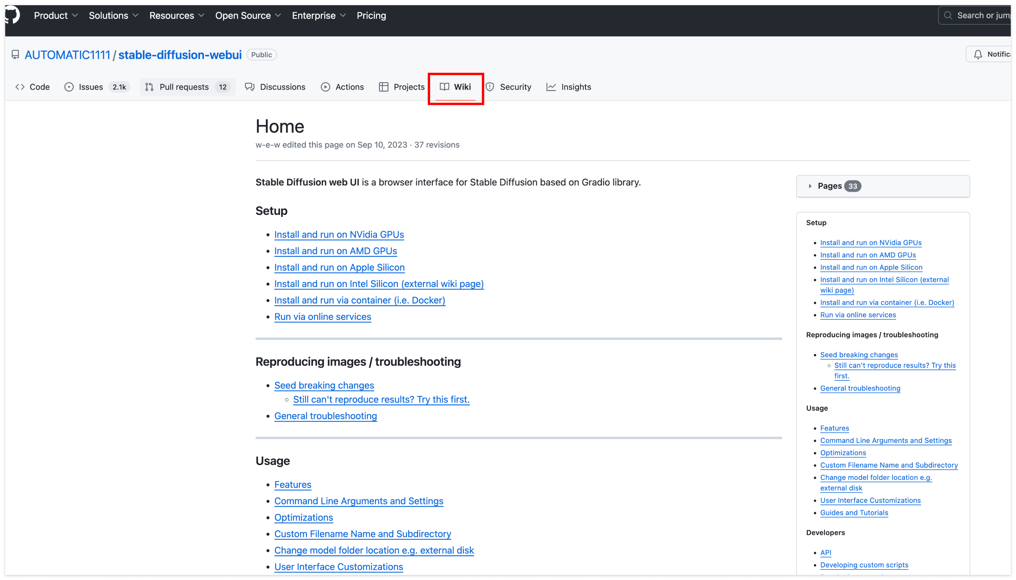The image size is (1016, 580).
Task: Open the Solutions dropdown menu
Action: click(x=113, y=16)
